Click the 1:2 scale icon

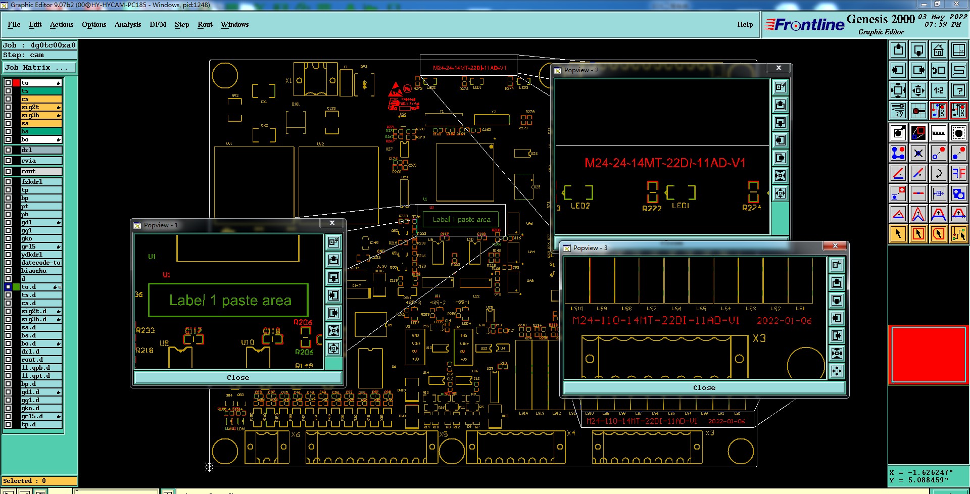click(x=939, y=90)
